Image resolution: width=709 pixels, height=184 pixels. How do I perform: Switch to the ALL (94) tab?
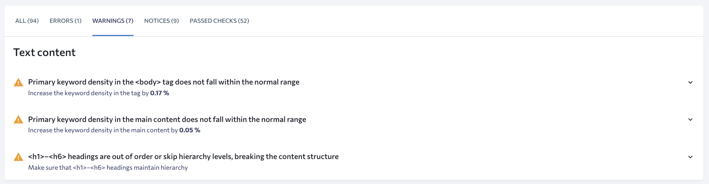point(27,21)
